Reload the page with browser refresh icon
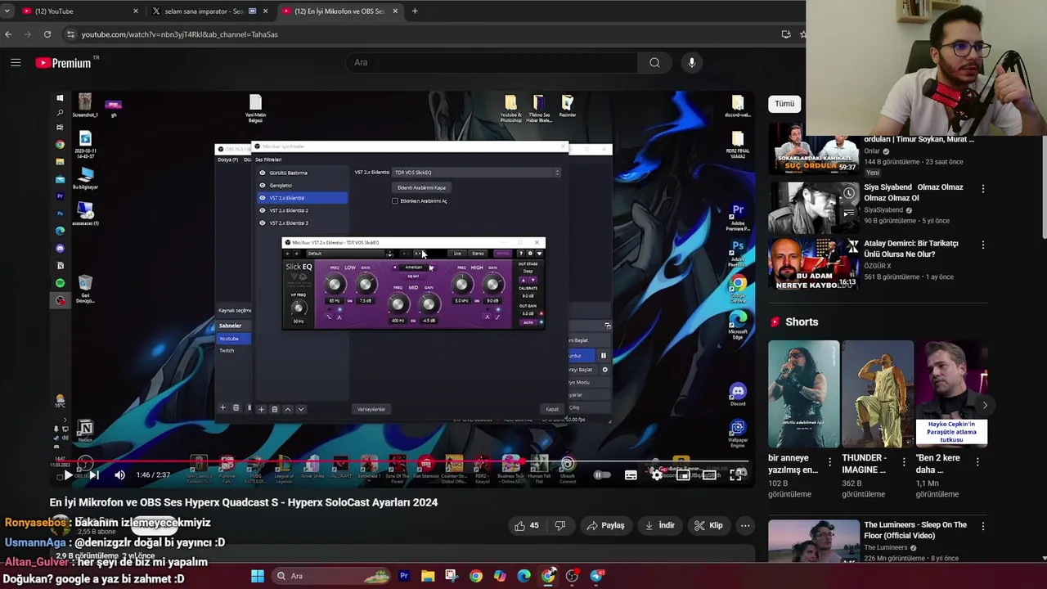The width and height of the screenshot is (1047, 589). [47, 34]
